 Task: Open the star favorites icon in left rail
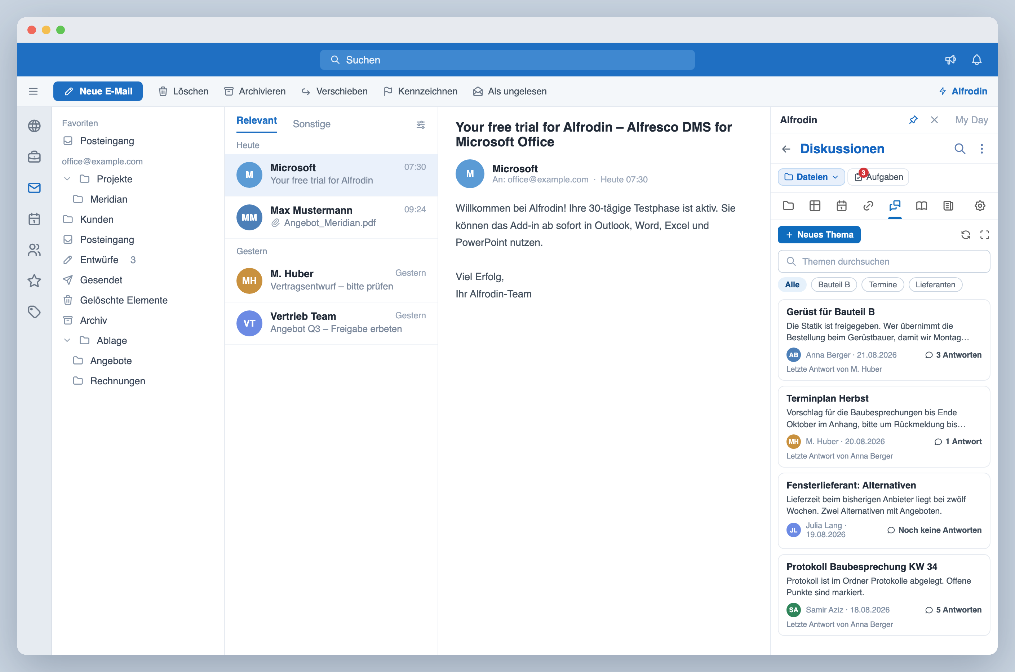tap(34, 281)
